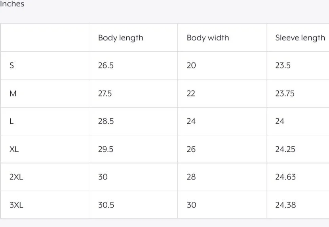
Task: Click the 30.5 body length cell
Action: pos(106,205)
